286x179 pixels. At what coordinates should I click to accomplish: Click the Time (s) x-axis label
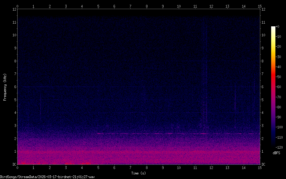coord(138,173)
